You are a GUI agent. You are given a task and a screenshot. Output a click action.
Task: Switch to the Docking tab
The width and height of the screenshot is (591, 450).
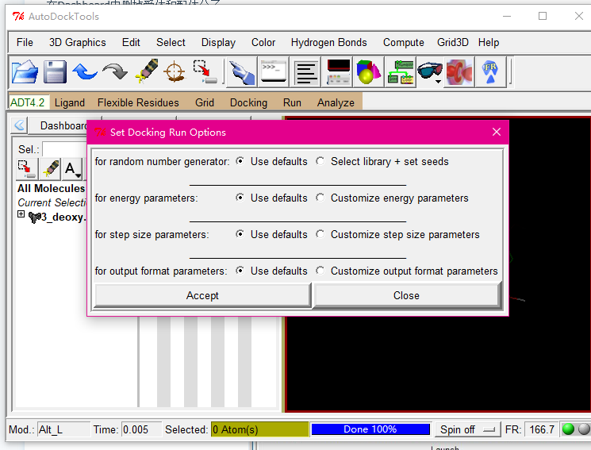tap(248, 102)
